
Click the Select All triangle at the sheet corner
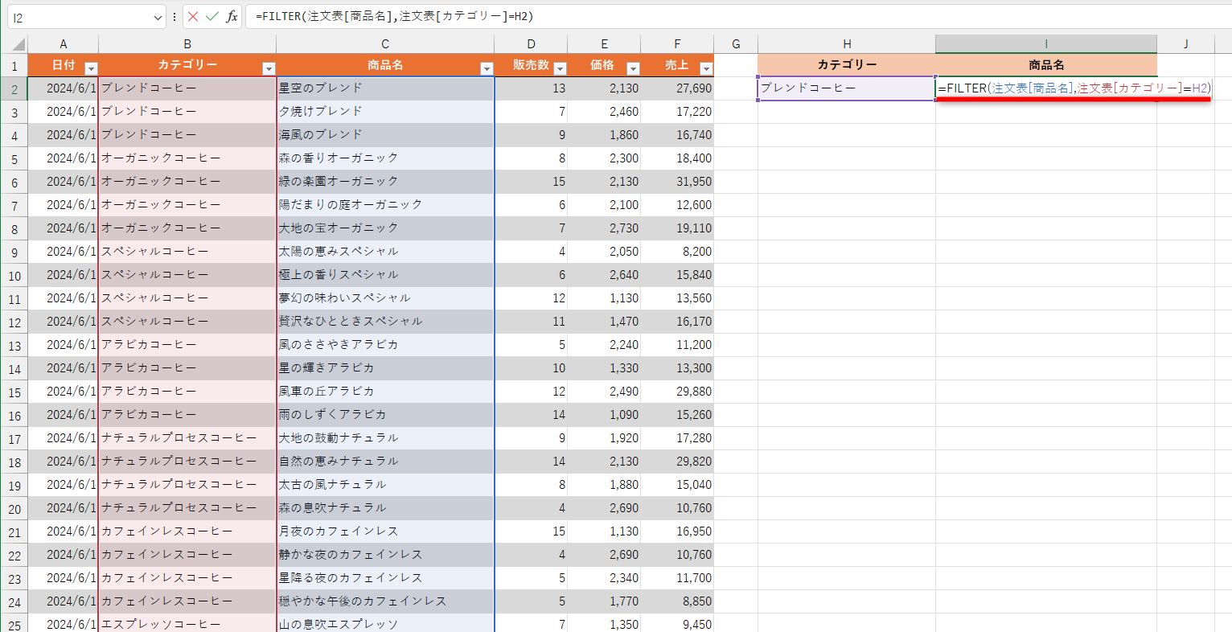click(x=16, y=43)
